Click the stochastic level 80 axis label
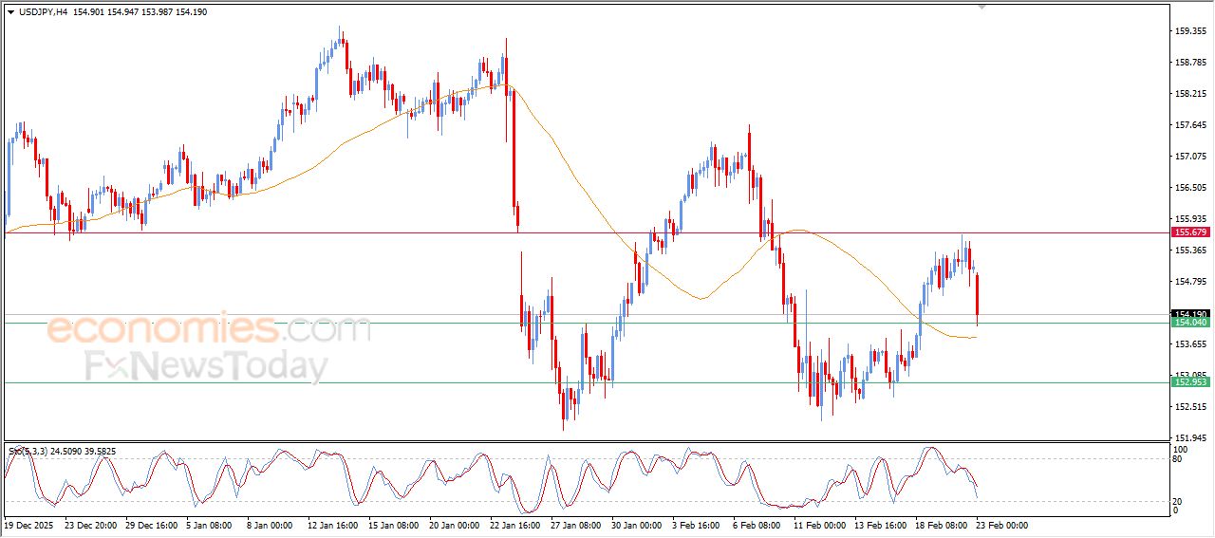Image resolution: width=1215 pixels, height=538 pixels. pyautogui.click(x=1179, y=459)
